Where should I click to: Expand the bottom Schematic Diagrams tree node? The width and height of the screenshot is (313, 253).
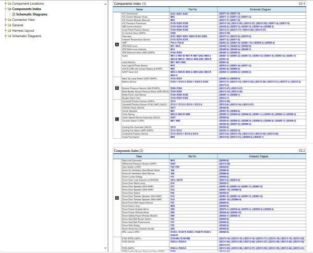point(6,36)
